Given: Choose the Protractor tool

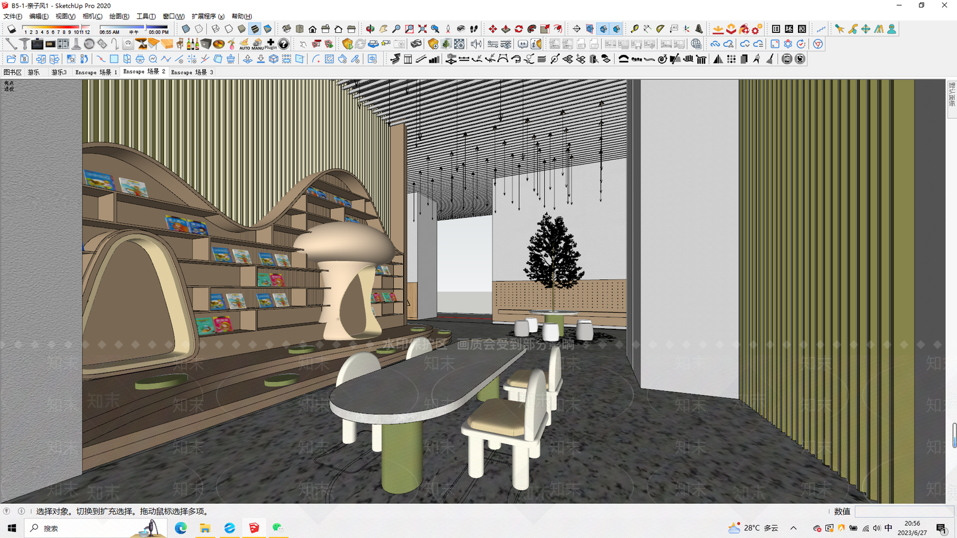Looking at the screenshot, I should coord(660,29).
